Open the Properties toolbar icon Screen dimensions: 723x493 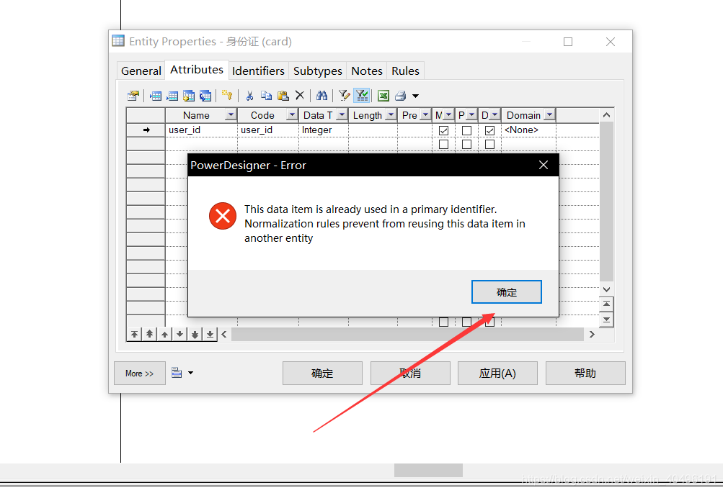(x=133, y=96)
